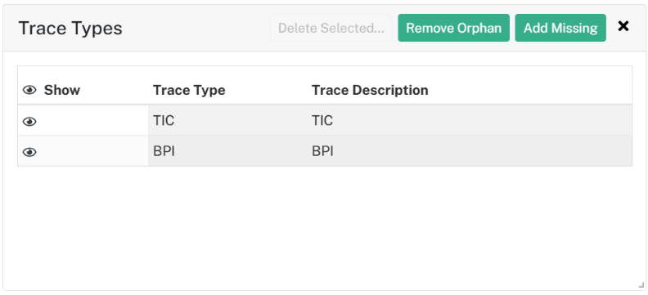Toggle the eye icon for the TIC trace
The width and height of the screenshot is (648, 295).
click(29, 121)
